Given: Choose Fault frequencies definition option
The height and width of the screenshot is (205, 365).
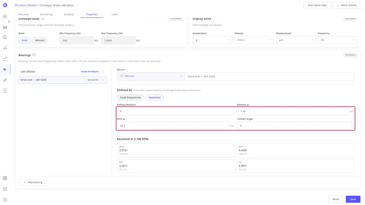Looking at the screenshot, I should click(x=130, y=97).
